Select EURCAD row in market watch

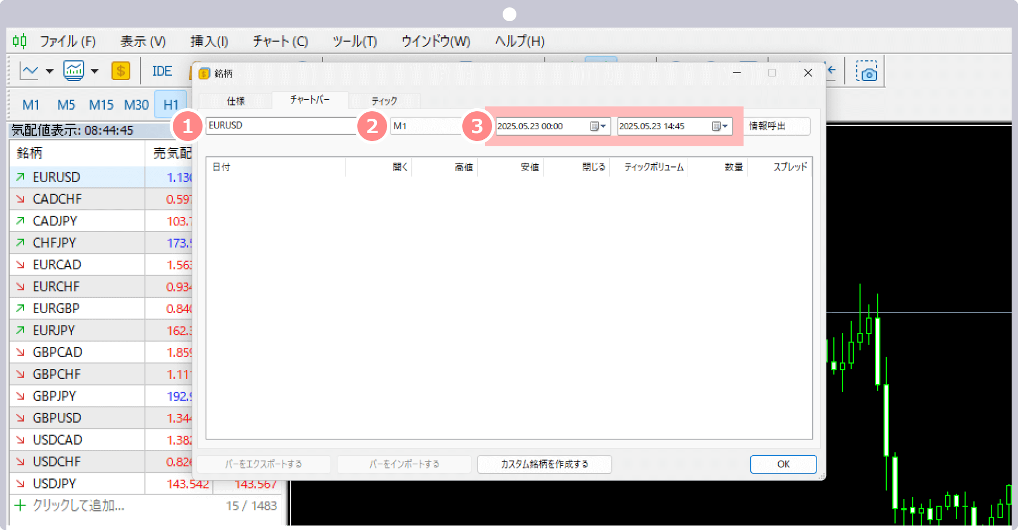point(101,264)
